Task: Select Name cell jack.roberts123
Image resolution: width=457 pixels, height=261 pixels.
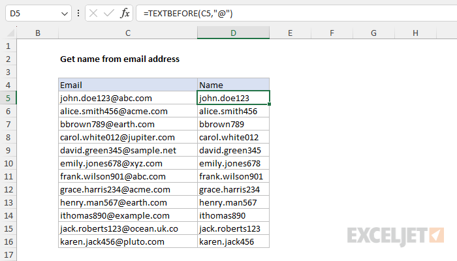Action: tap(233, 228)
